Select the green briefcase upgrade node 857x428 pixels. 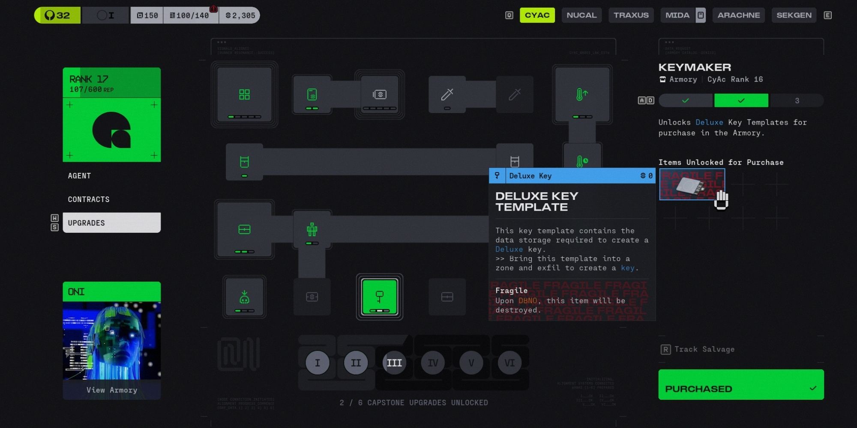click(244, 230)
